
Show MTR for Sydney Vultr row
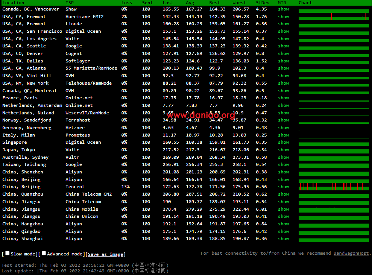[x=284, y=157]
